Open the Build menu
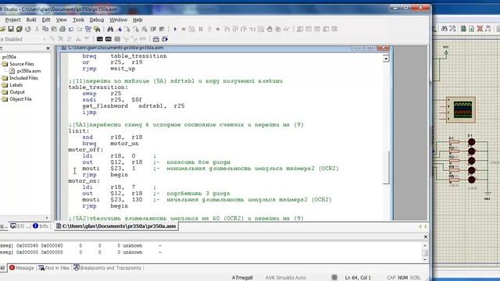The width and height of the screenshot is (500, 281). (31, 20)
